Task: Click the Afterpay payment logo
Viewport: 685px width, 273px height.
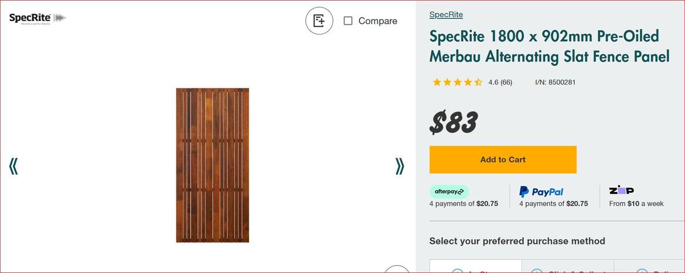Action: 449,192
